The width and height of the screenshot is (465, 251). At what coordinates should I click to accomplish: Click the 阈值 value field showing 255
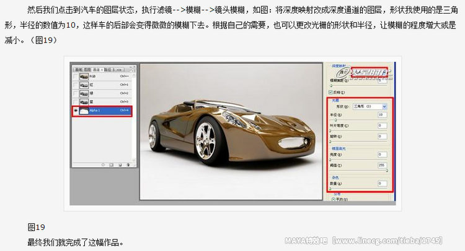383,165
